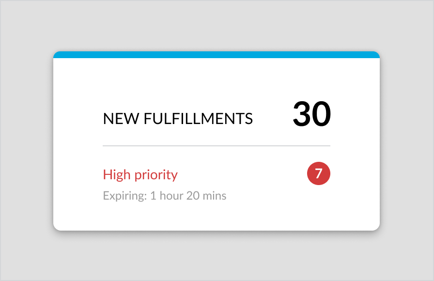Open the High priority link

(x=140, y=174)
